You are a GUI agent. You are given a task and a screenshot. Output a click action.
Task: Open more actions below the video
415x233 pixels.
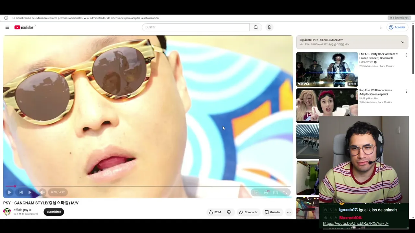click(289, 212)
